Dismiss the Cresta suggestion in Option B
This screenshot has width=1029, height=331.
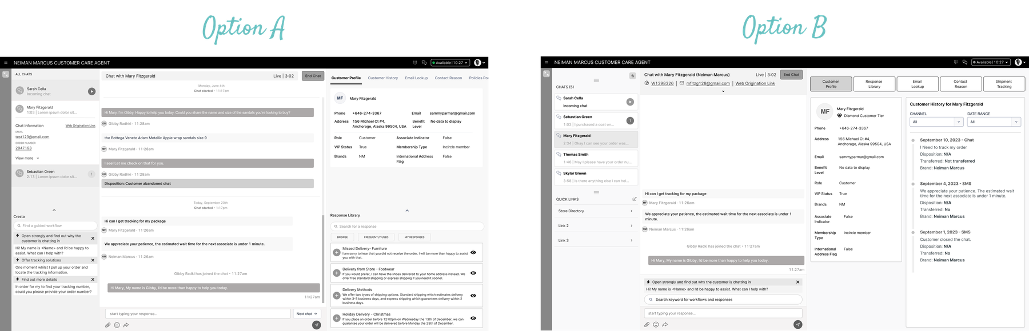pos(798,282)
